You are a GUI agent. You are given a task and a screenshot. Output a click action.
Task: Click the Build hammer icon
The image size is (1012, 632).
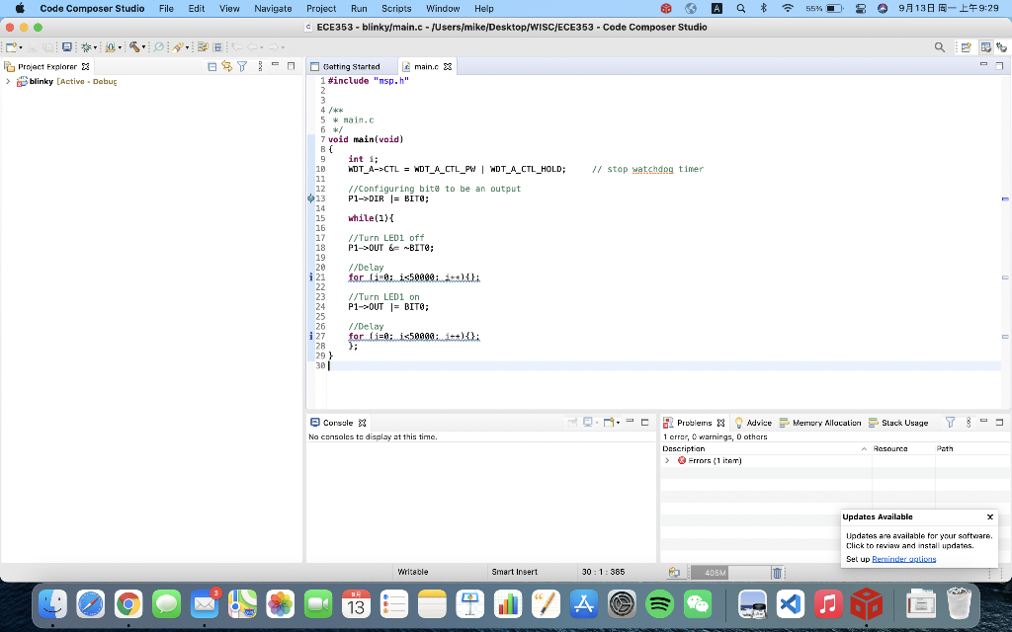[133, 46]
